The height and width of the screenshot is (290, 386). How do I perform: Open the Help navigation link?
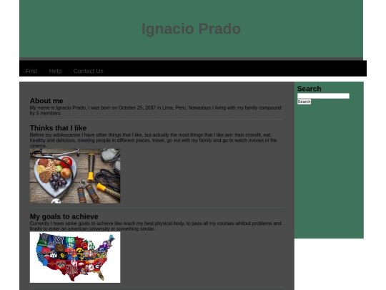click(x=55, y=71)
